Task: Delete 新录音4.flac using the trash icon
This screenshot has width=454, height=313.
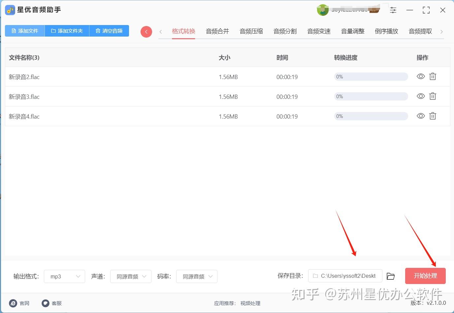Action: tap(433, 116)
